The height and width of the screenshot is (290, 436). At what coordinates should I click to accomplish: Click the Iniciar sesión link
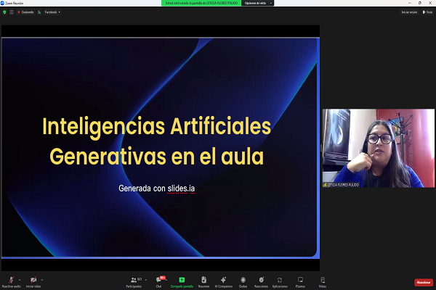409,12
